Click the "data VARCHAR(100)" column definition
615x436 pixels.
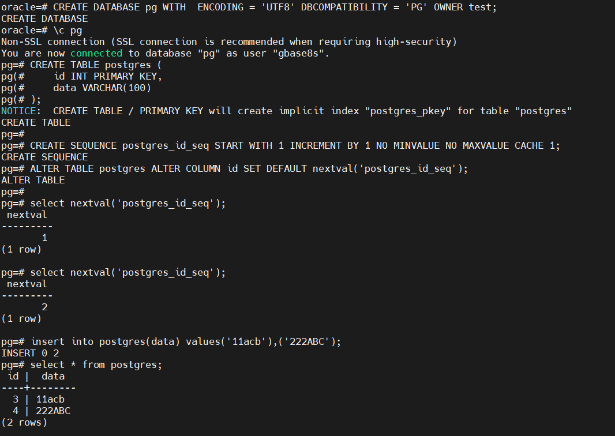(102, 88)
